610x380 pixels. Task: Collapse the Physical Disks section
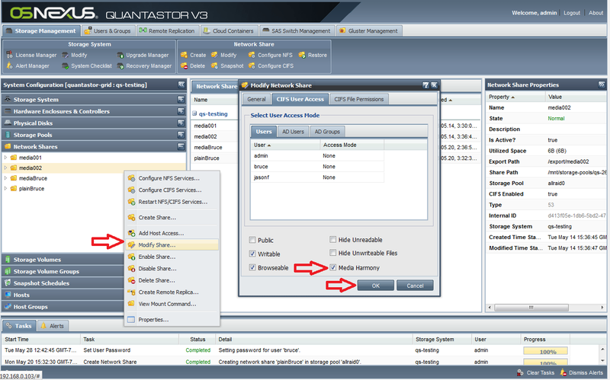(x=181, y=123)
